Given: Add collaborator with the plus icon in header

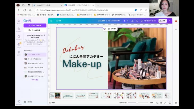Looking at the screenshot, I should 128,21.
